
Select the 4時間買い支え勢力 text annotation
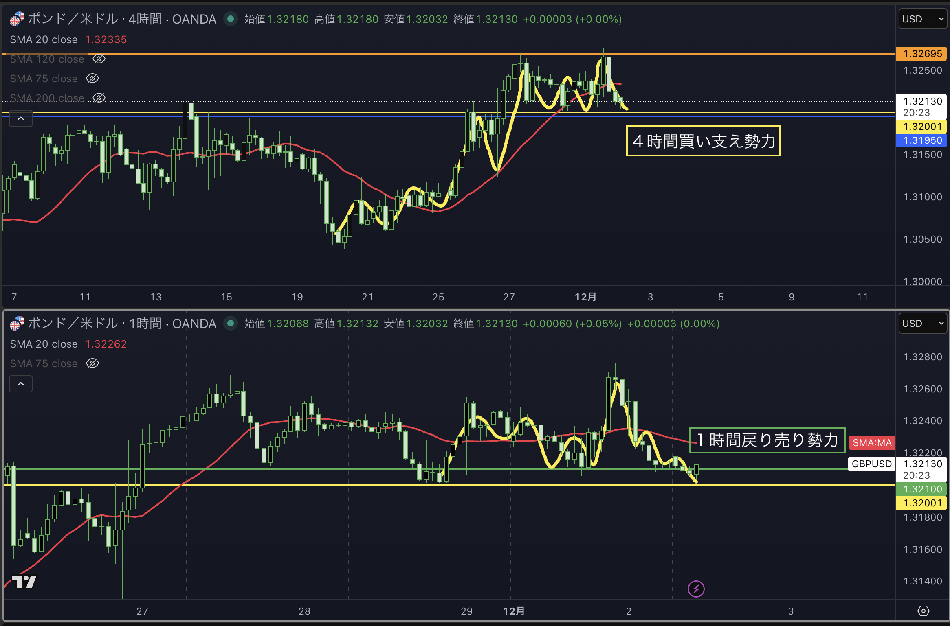(x=703, y=141)
